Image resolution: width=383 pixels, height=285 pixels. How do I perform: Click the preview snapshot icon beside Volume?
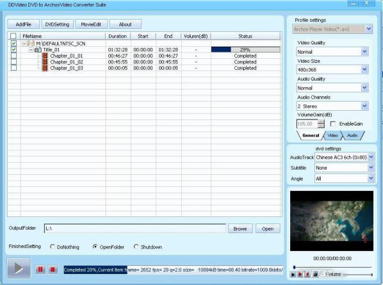[x=316, y=275]
